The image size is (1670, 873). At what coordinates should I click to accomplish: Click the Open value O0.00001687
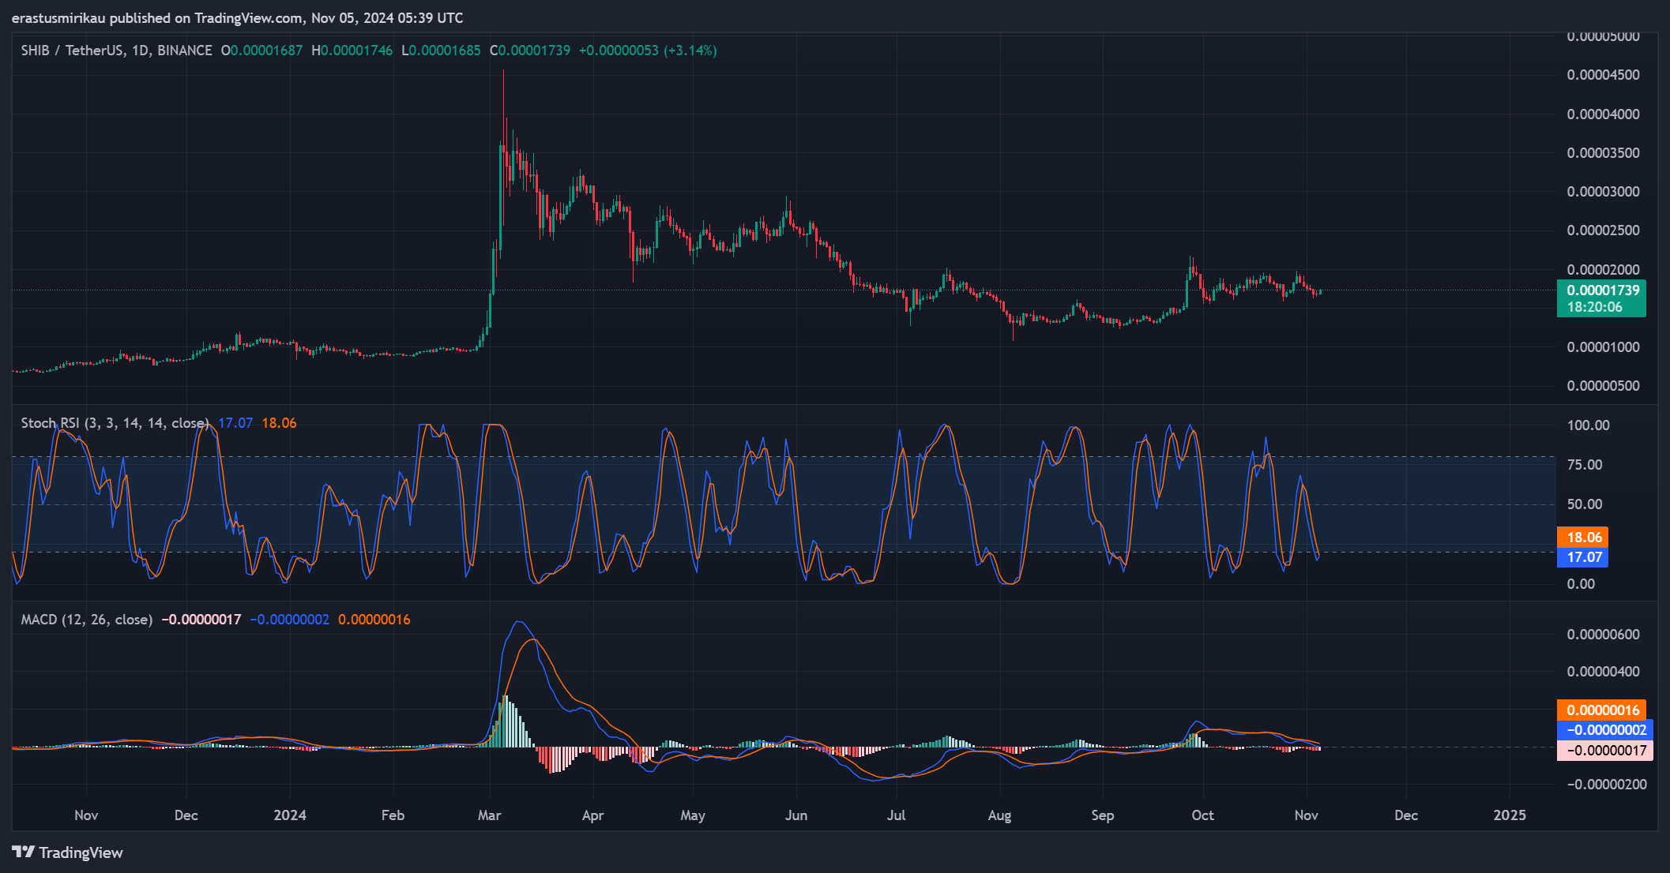coord(261,51)
